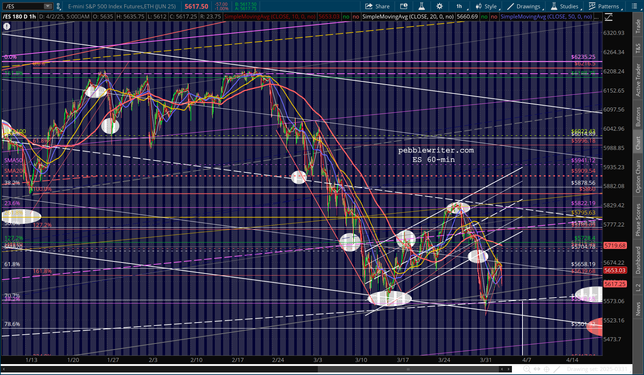Expand the /ES symbol selector dropdown
The width and height of the screenshot is (644, 375).
tap(48, 6)
